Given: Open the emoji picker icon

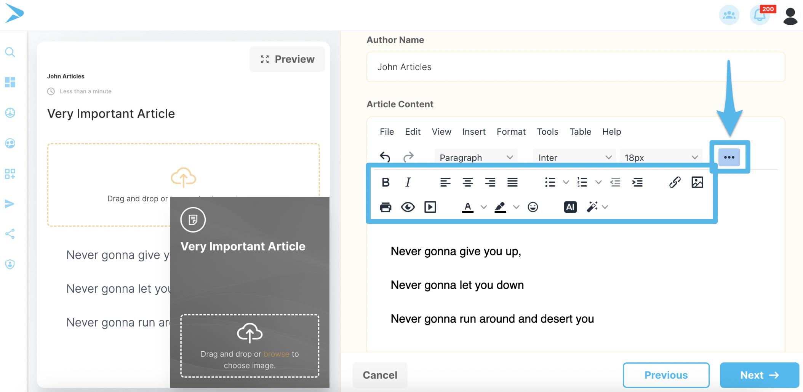Looking at the screenshot, I should [x=533, y=207].
